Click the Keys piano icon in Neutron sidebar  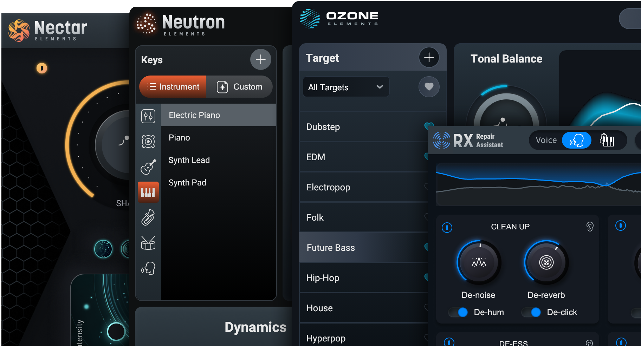148,192
